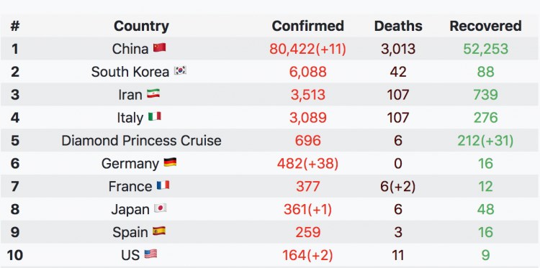540x268 pixels.
Task: Click China's confirmed count 80,422(+11)
Action: coord(308,49)
